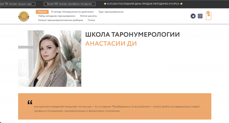Select the Главная menu item
Viewport: 229px width, 123px height.
(x=42, y=12)
